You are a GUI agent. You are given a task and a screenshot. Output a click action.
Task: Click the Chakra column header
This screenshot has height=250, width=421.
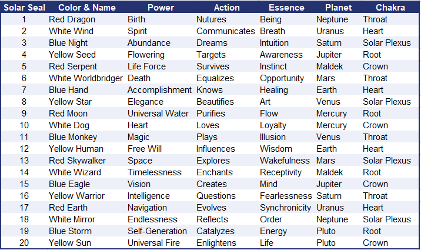tap(391, 8)
